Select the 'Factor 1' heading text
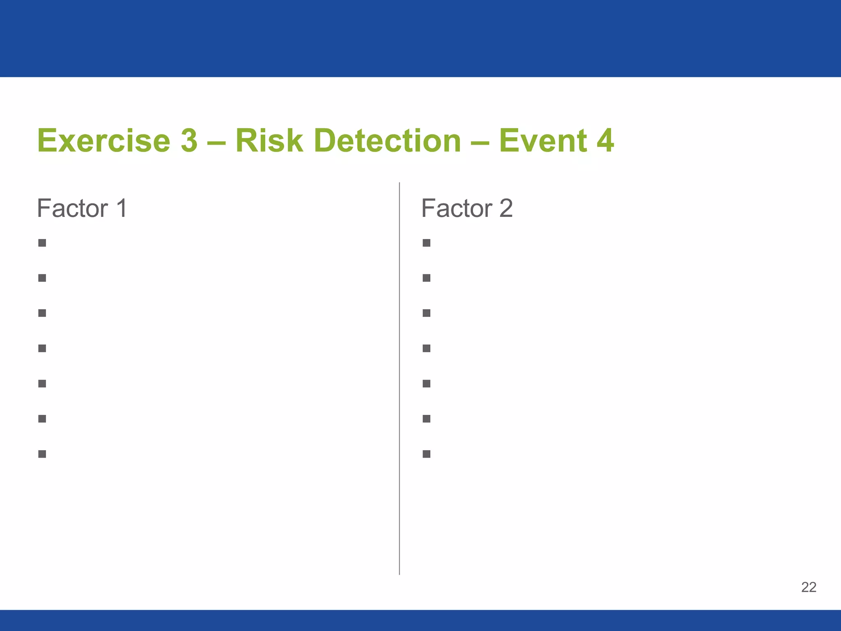 click(x=82, y=208)
